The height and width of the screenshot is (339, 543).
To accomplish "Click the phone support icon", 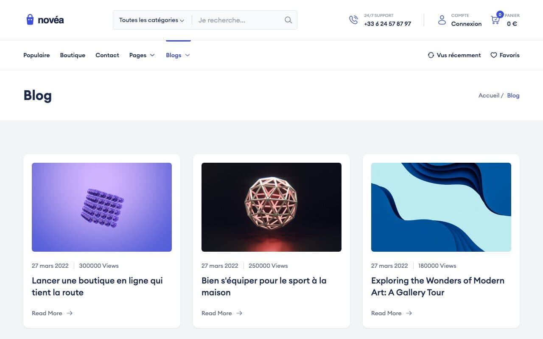I will pyautogui.click(x=353, y=20).
